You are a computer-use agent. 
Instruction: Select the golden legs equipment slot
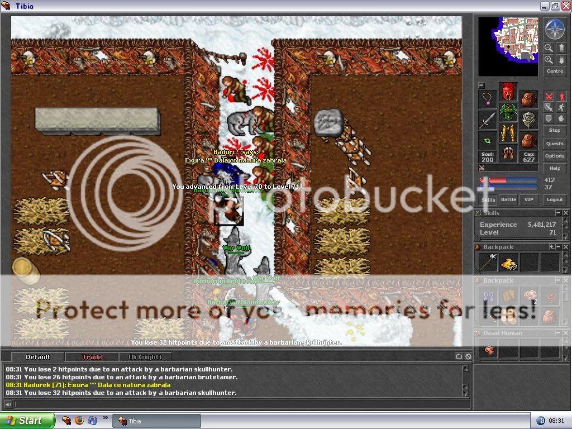(508, 133)
